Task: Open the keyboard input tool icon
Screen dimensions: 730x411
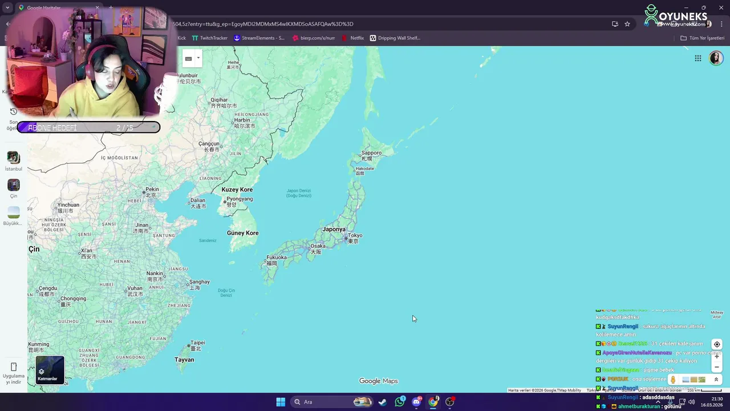Action: (188, 58)
